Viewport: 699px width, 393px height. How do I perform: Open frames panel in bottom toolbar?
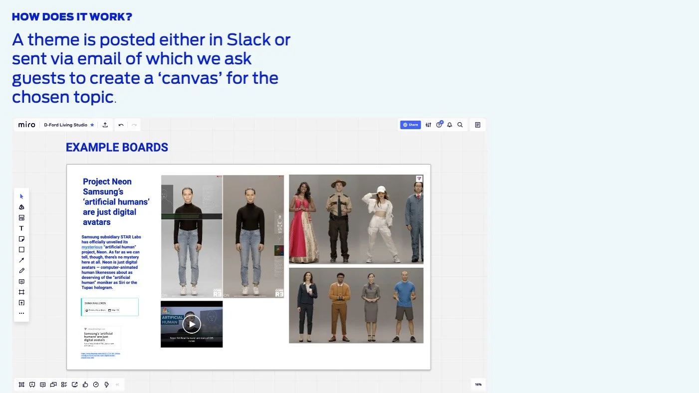(21, 385)
